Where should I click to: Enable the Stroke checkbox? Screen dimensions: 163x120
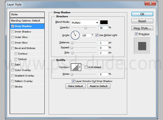13,86
